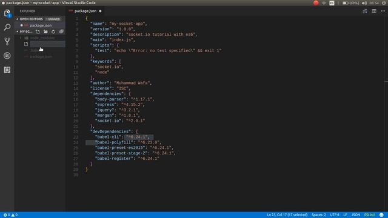Click the New File icon in explorer header
388x218 pixels.
click(x=38, y=31)
